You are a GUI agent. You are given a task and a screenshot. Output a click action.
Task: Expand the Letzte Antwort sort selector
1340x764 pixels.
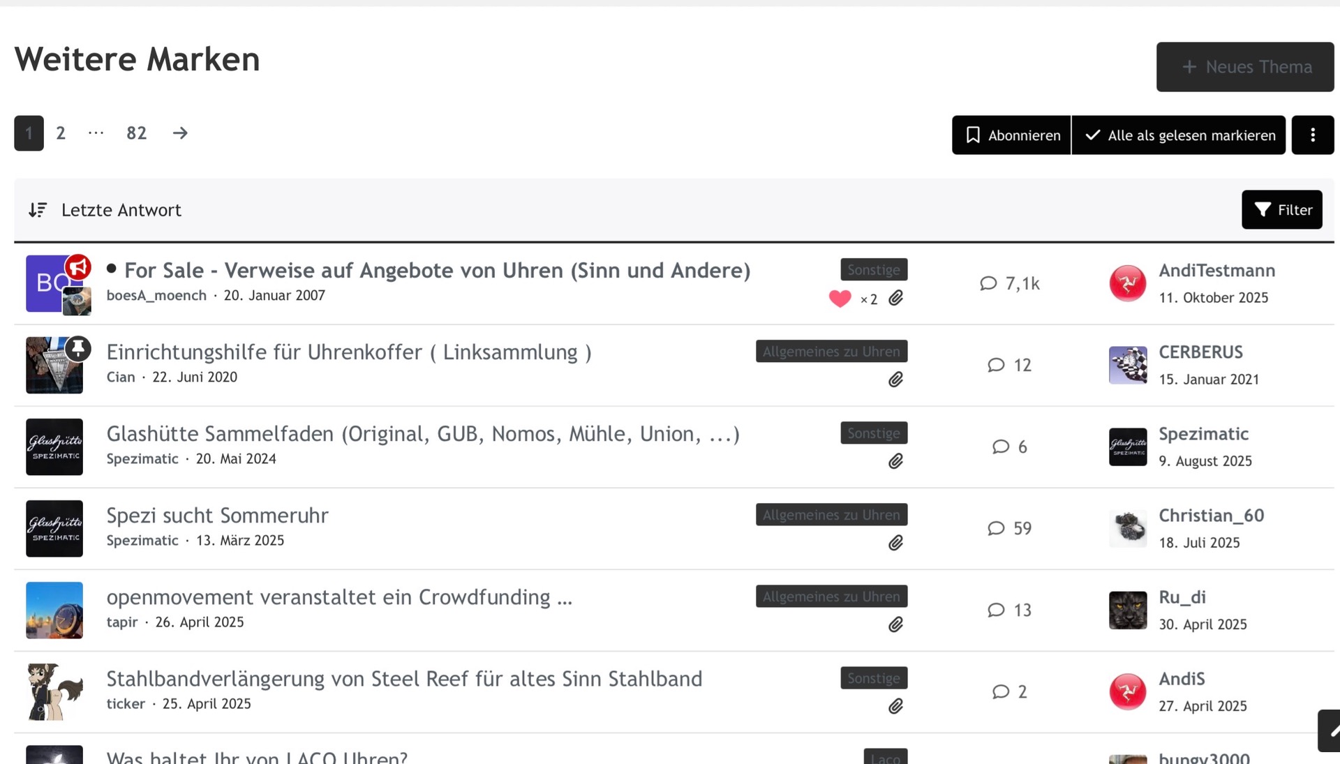[121, 210]
